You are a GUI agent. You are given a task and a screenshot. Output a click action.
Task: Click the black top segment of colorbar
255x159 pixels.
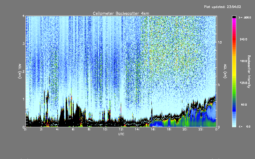(x=234, y=17)
